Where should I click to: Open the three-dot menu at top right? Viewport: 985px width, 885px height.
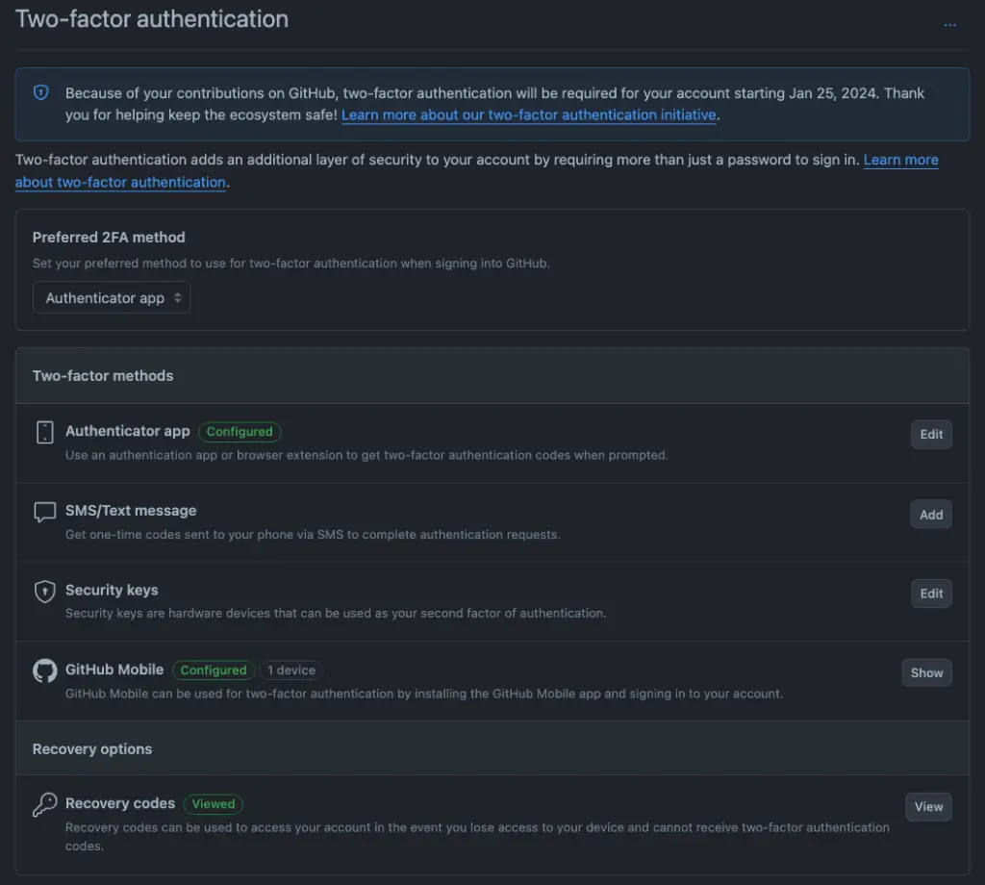pos(949,25)
